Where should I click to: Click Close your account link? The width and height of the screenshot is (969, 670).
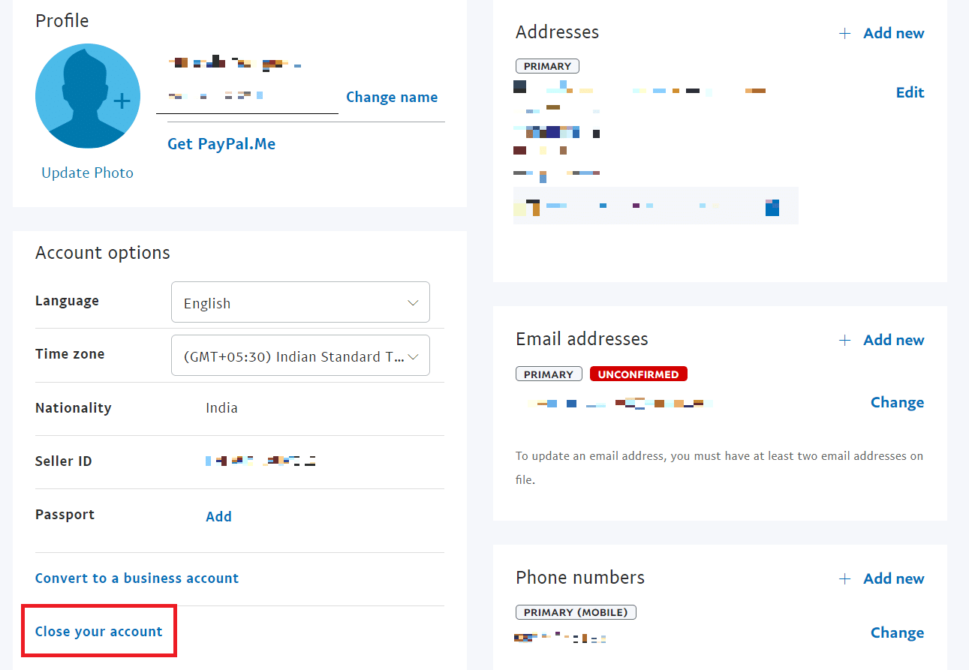(99, 632)
